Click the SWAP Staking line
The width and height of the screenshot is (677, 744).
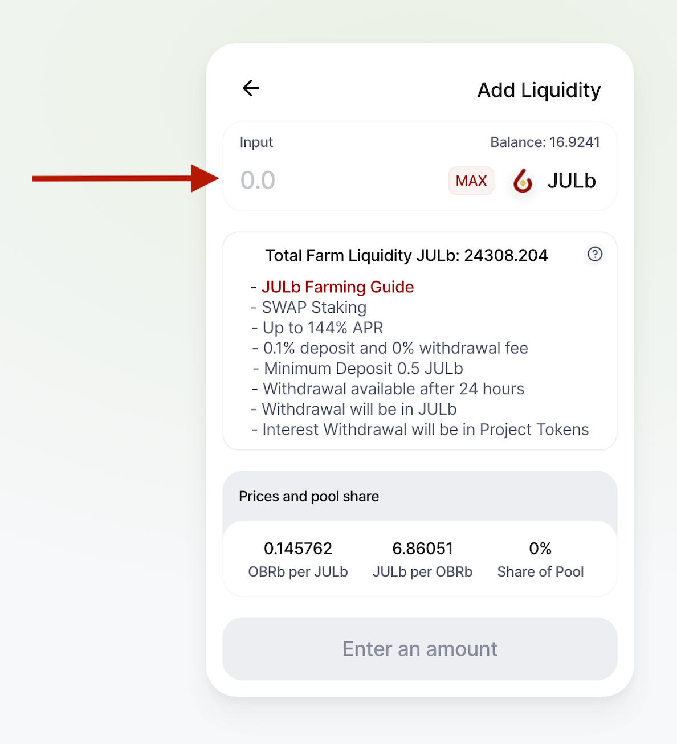[313, 308]
